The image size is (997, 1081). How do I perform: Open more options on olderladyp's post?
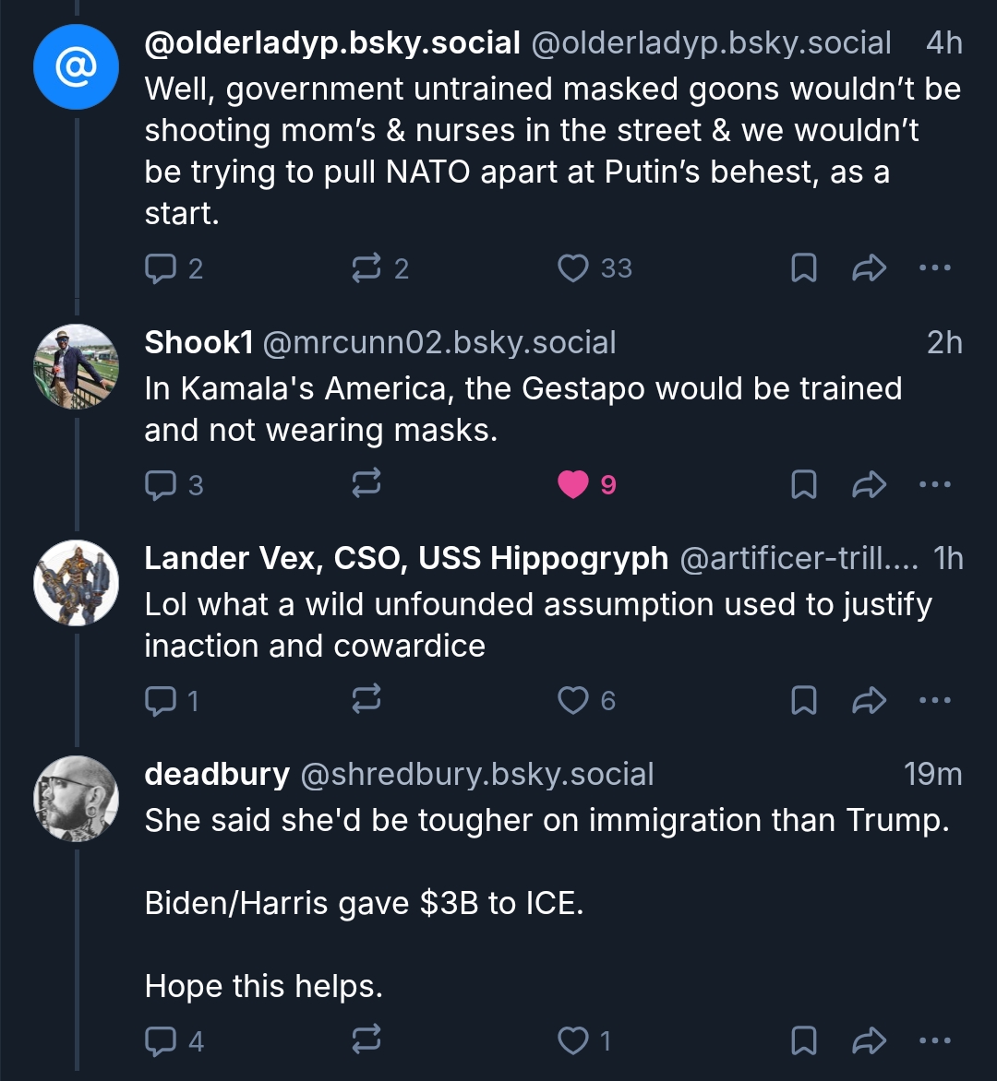[x=934, y=268]
